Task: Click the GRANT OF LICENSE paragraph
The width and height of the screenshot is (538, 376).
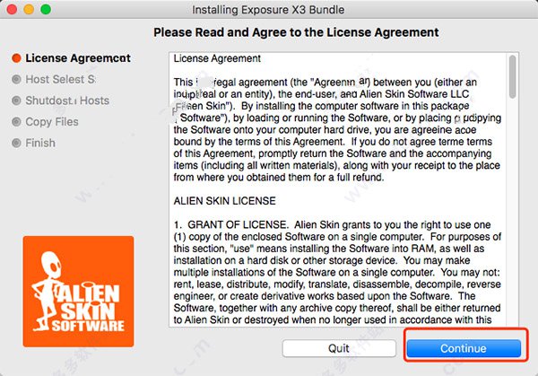Action: point(337,272)
